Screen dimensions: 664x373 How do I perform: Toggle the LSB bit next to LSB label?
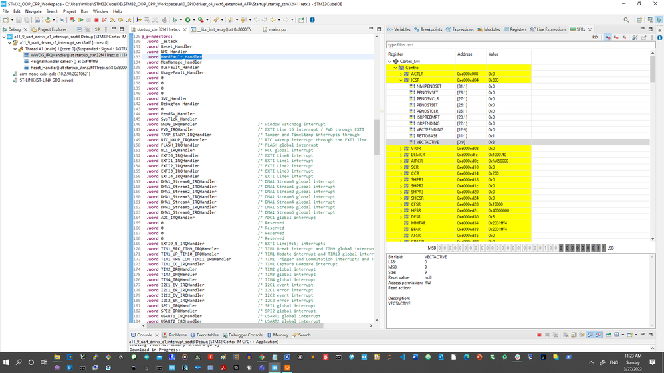point(604,248)
